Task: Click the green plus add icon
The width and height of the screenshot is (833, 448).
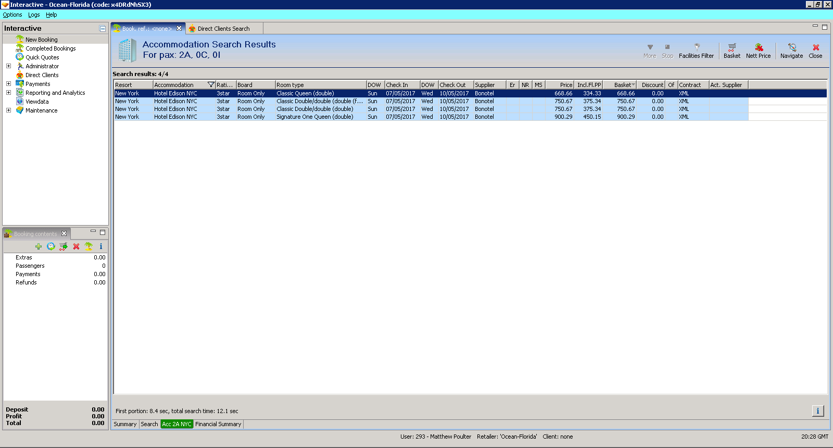Action: pyautogui.click(x=39, y=246)
